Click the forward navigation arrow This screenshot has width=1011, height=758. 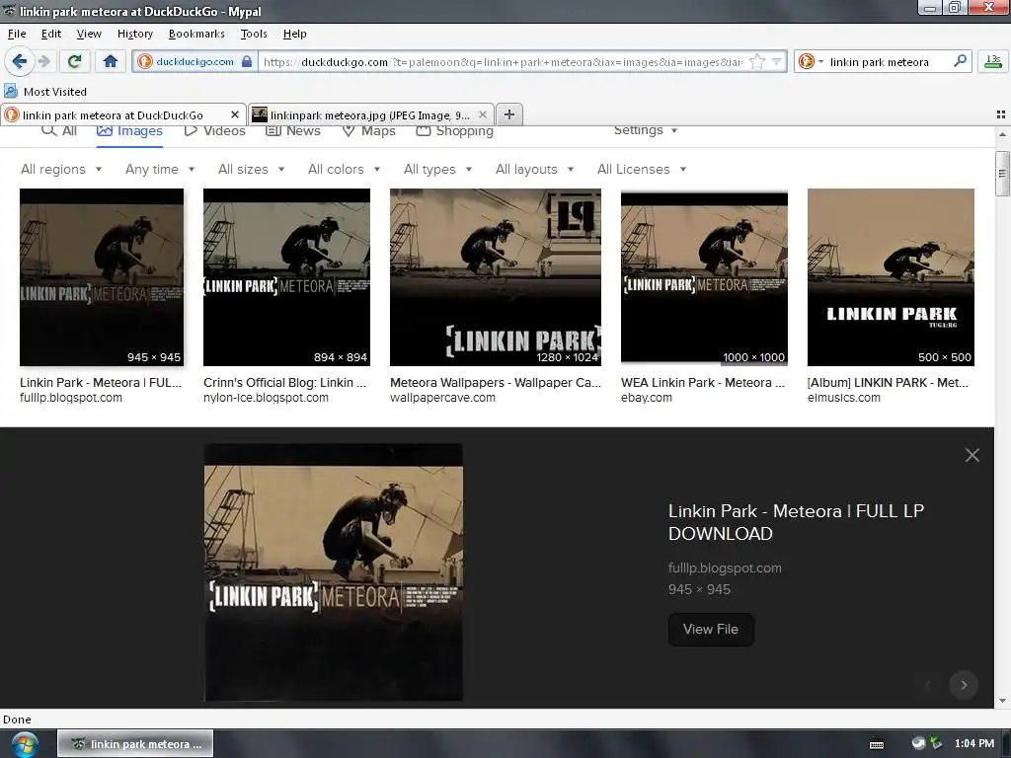pyautogui.click(x=43, y=61)
